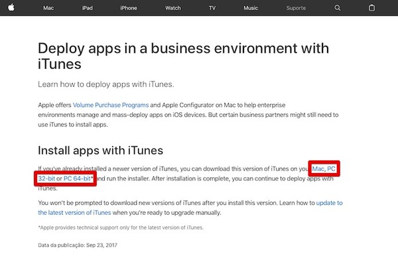Open the Music menu item
Image resolution: width=398 pixels, height=256 pixels.
tap(251, 8)
